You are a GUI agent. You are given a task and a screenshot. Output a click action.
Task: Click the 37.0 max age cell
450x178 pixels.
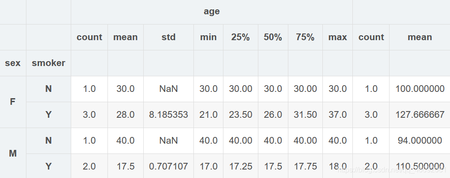338,115
